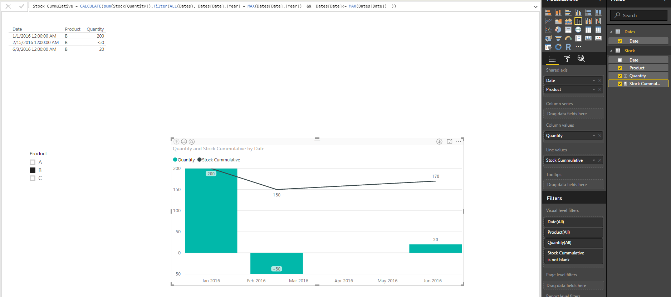
Task: Uncheck Product B in the slicer
Action: point(33,170)
